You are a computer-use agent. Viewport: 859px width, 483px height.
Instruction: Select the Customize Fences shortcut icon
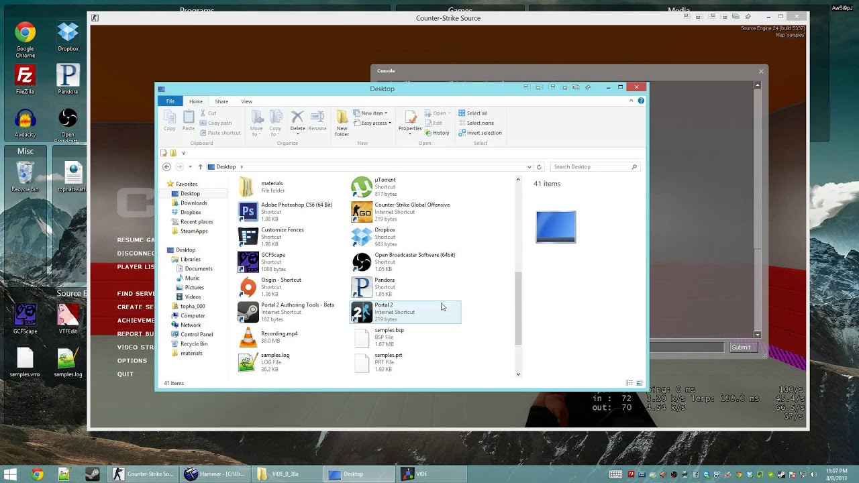[x=248, y=237]
